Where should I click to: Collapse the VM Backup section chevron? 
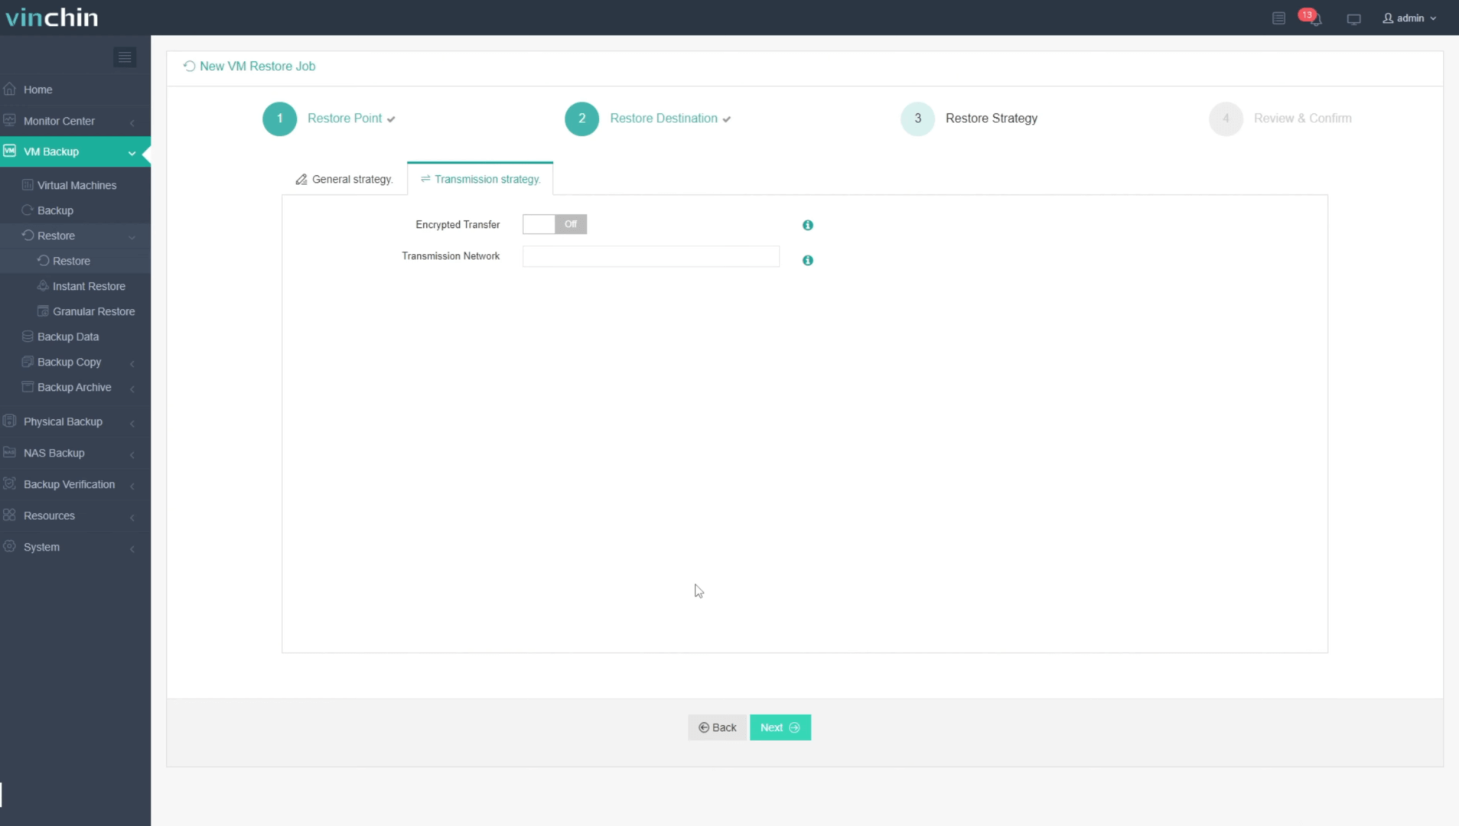[132, 153]
